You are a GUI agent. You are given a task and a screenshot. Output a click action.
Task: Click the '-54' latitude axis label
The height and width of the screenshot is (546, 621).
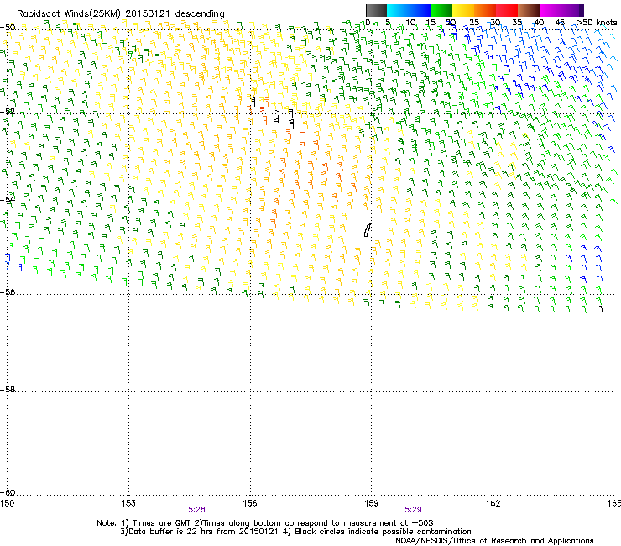tap(8, 199)
